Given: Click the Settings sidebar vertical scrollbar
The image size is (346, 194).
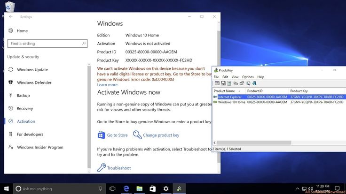Looking at the screenshot, I should coord(89,118).
